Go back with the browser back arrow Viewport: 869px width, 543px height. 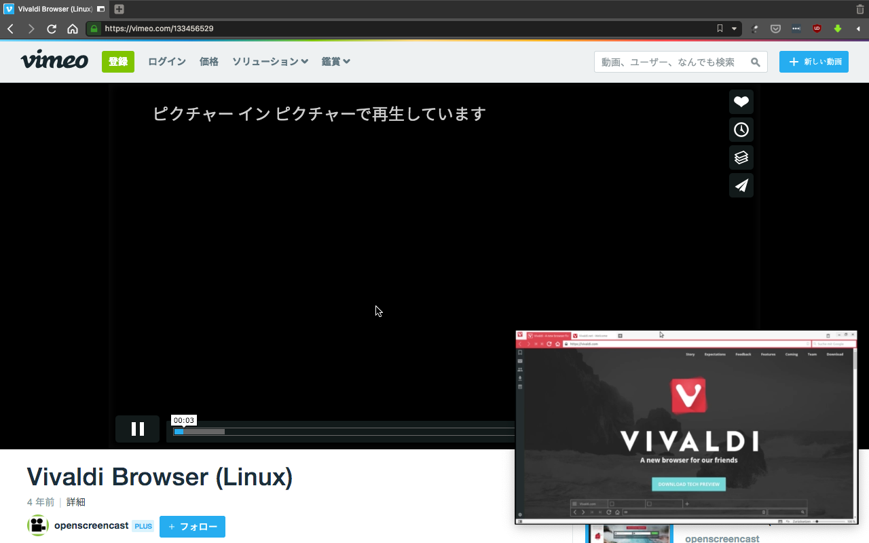[x=10, y=29]
